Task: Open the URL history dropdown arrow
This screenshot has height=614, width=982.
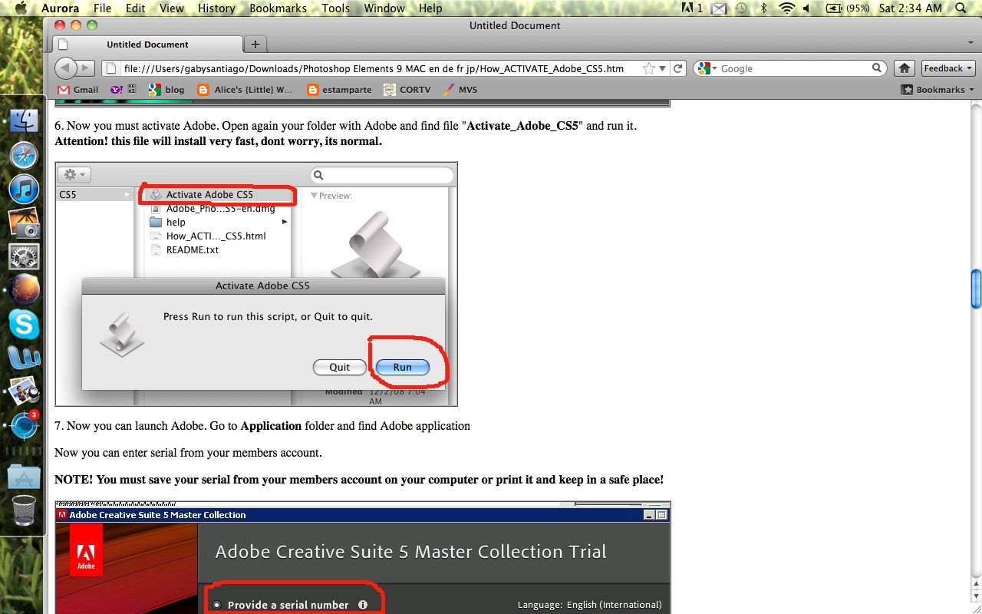Action: (x=662, y=68)
